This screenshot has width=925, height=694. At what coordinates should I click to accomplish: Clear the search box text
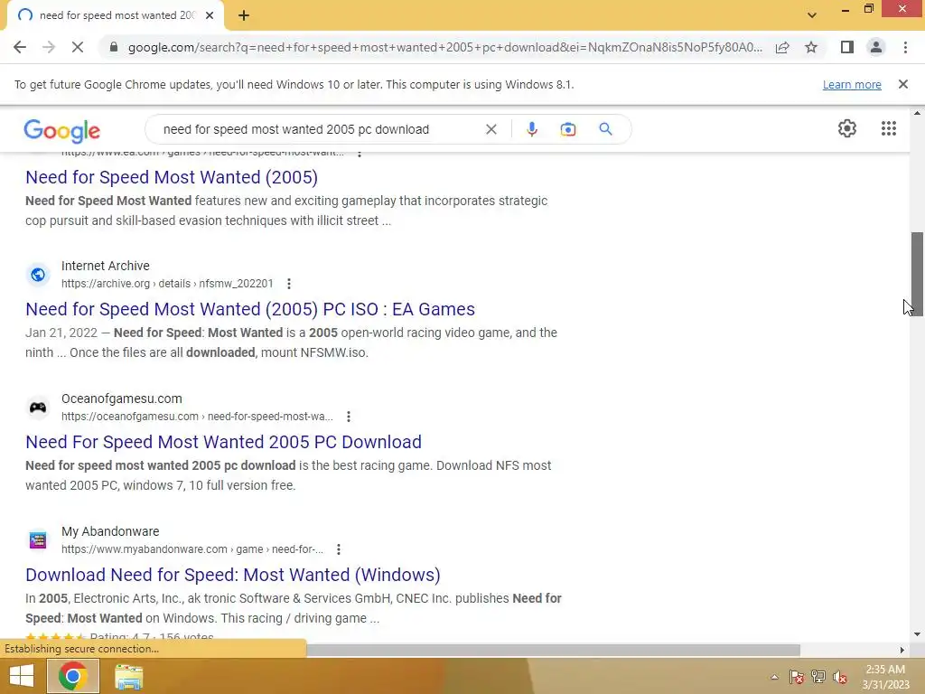pos(491,129)
